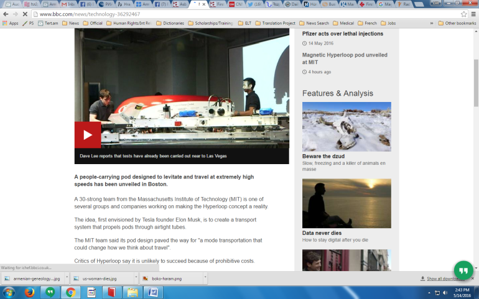Open the Beware the dzud headline
This screenshot has width=479, height=299.
(323, 156)
